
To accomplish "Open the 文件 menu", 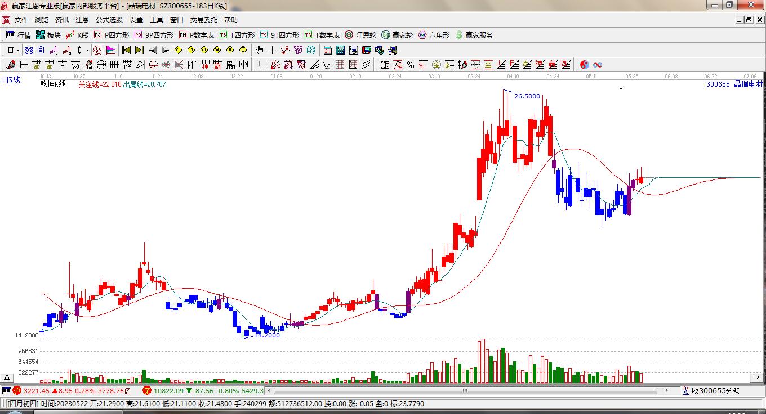I will pos(21,20).
